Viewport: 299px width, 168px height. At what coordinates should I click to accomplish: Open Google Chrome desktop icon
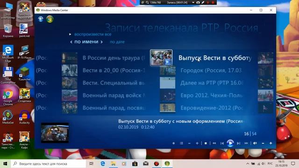[8, 98]
